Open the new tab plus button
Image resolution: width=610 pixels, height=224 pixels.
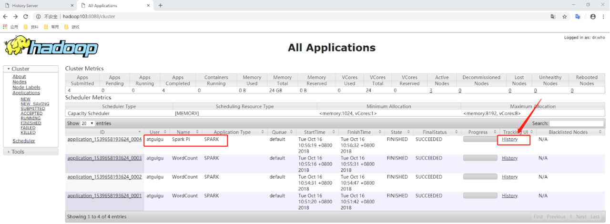click(x=161, y=5)
